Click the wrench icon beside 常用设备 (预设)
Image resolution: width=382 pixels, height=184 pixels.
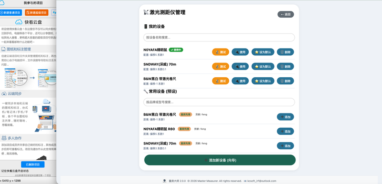(x=146, y=92)
